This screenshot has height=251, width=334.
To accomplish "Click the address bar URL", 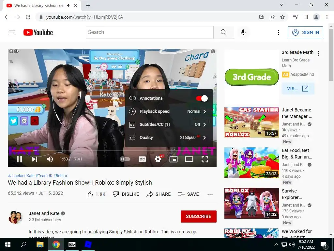I will [x=84, y=17].
